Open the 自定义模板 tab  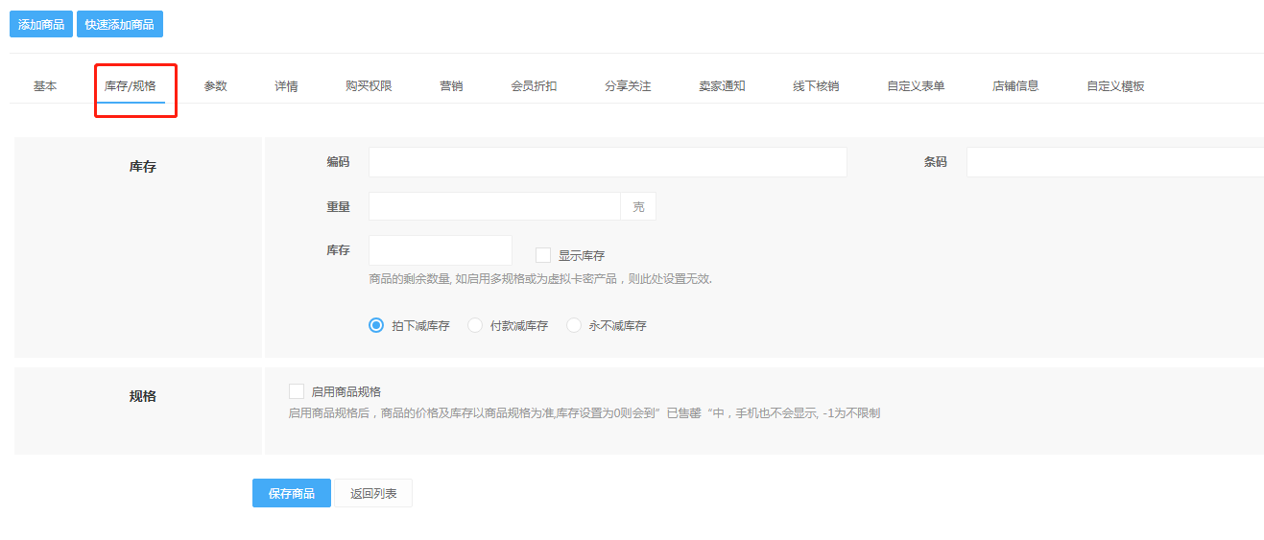[x=1115, y=86]
